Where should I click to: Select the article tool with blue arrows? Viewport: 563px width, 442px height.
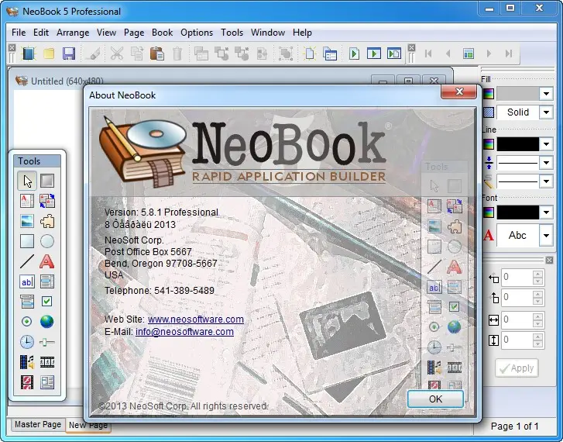tap(47, 201)
